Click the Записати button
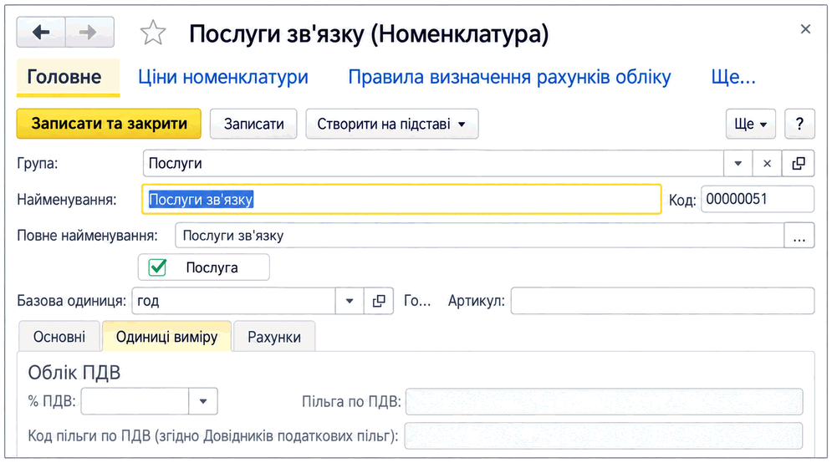832x463 pixels. click(253, 124)
